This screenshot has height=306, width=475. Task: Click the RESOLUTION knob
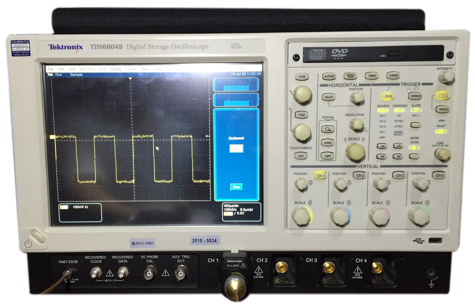356,124
